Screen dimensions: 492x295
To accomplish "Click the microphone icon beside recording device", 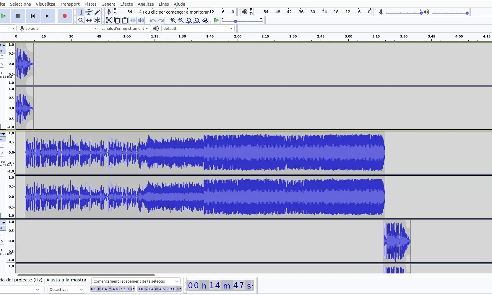I will (22, 28).
